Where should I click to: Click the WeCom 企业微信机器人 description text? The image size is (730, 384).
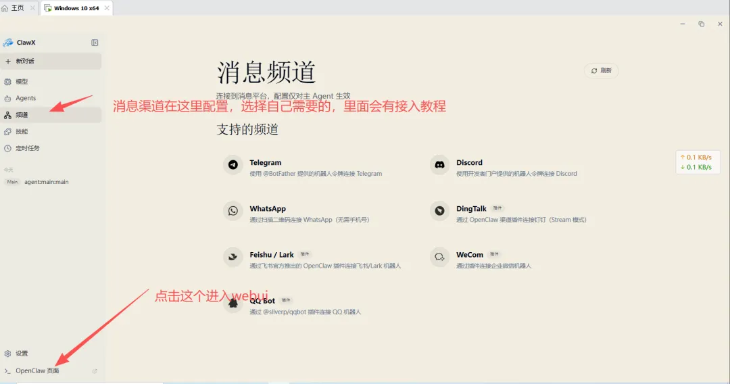pos(493,266)
